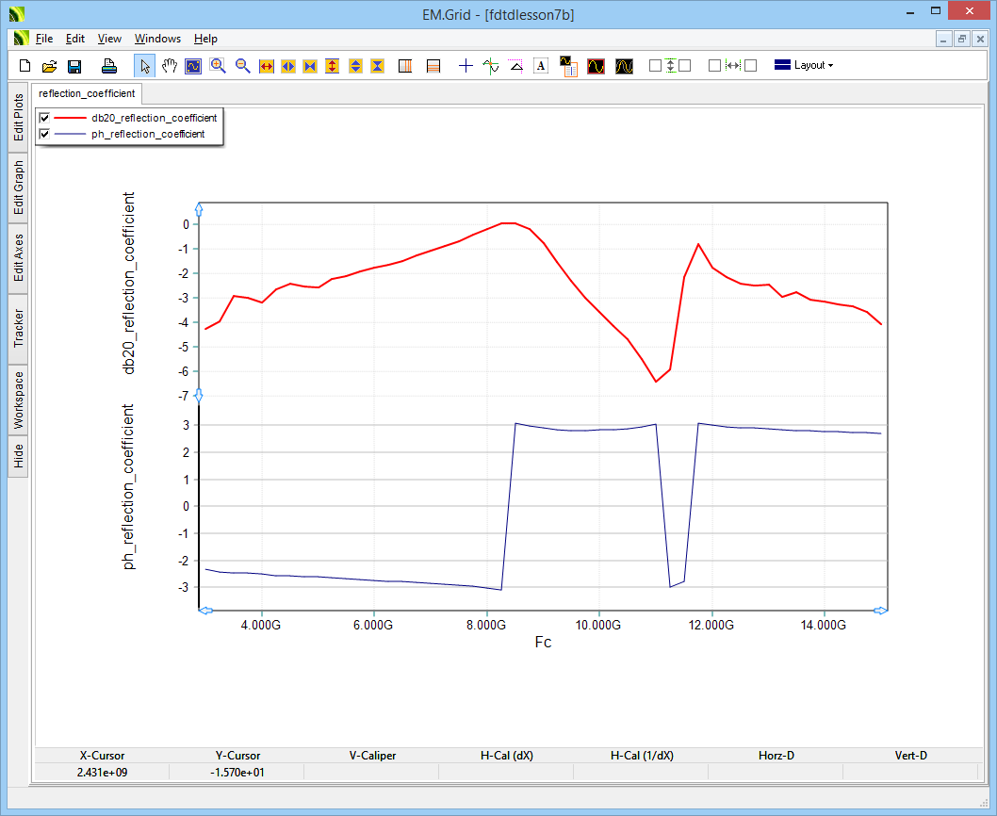Click the Hide side button
The width and height of the screenshot is (997, 816).
[x=18, y=457]
